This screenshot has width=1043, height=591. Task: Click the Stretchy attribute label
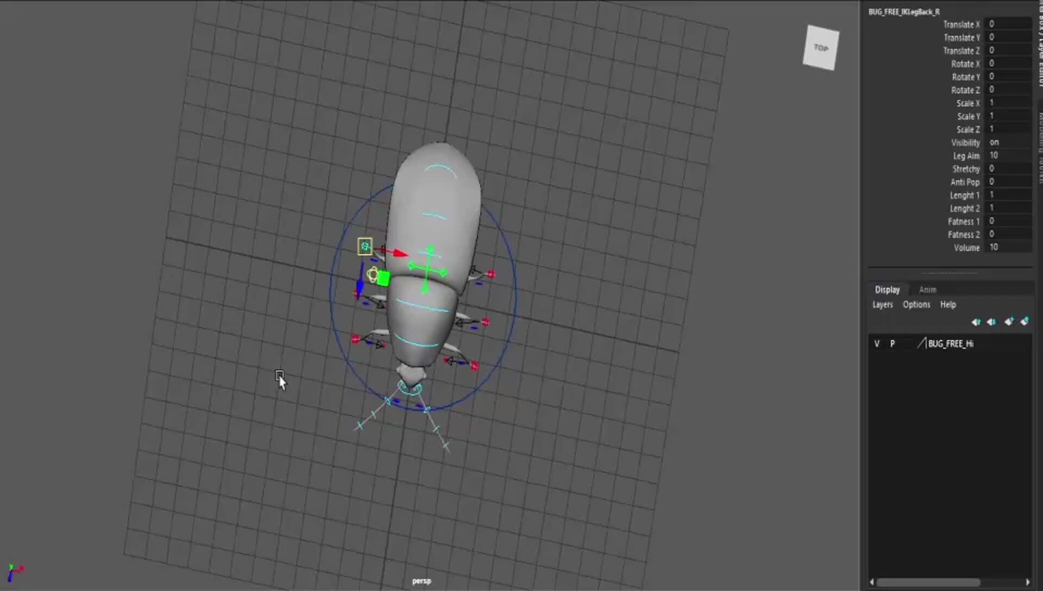tap(965, 169)
